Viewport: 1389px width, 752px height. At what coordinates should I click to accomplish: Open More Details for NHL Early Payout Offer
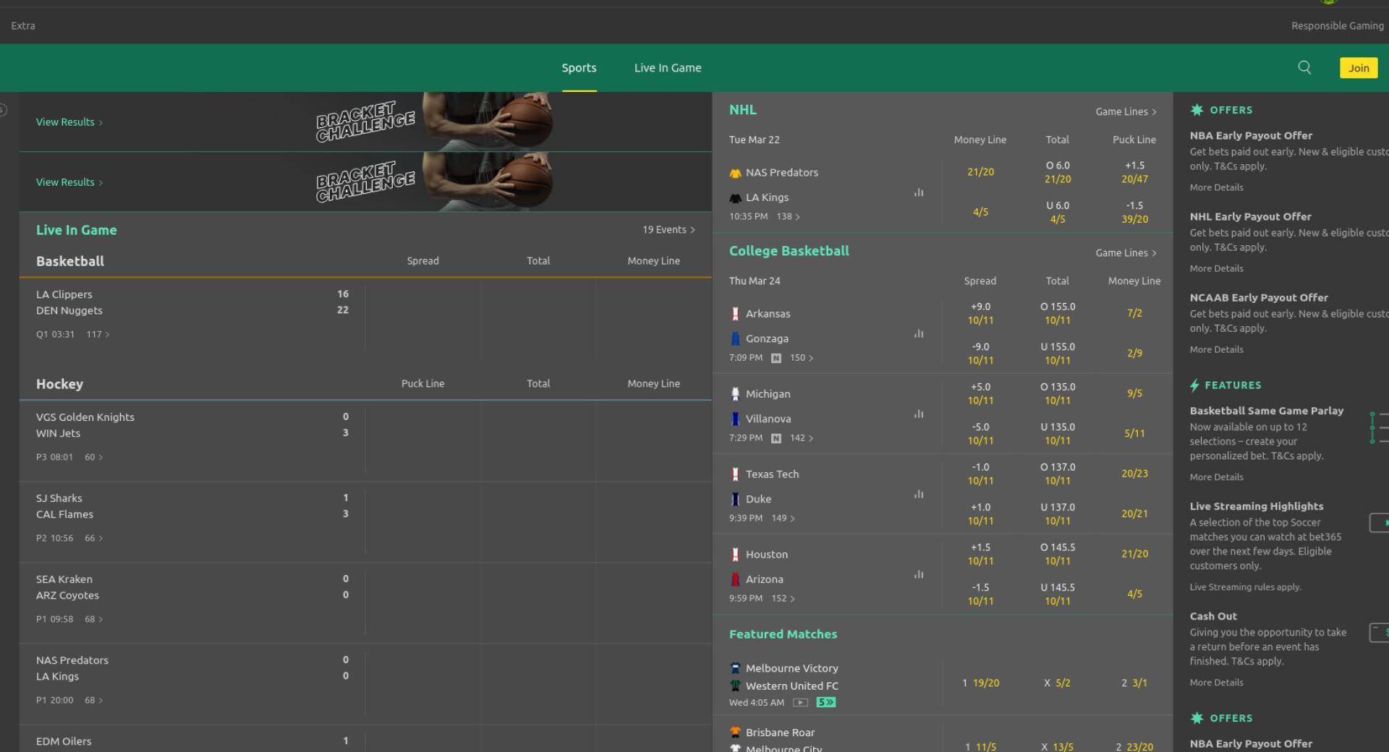(1216, 268)
